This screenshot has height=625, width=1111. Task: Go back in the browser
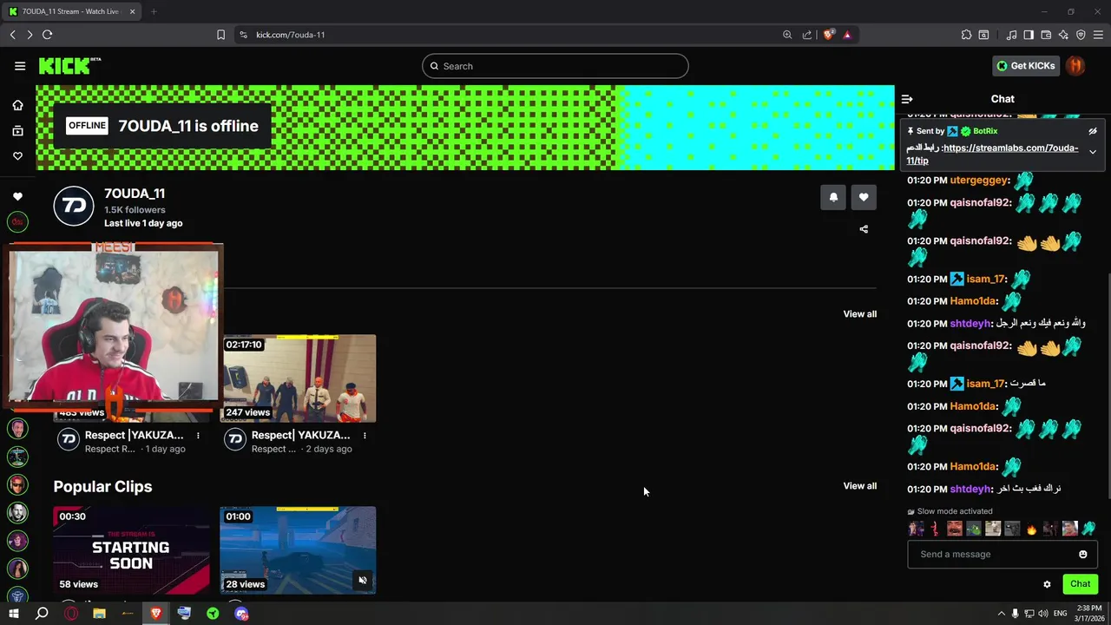12,35
